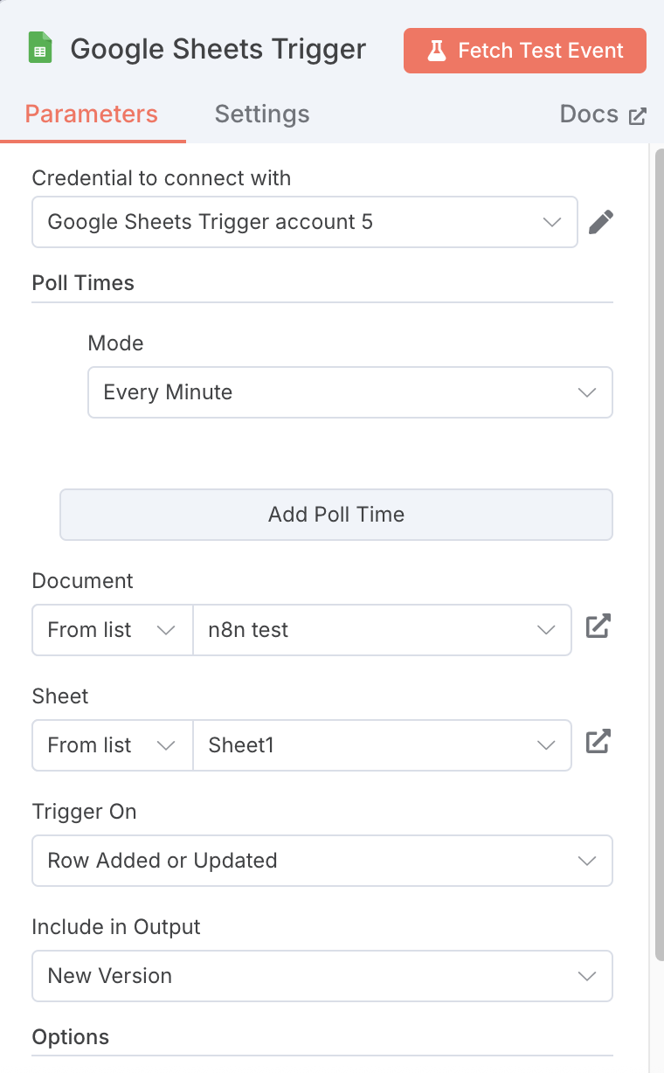The image size is (664, 1073).
Task: Expand the Sheet1 selection dropdown
Action: coord(381,745)
